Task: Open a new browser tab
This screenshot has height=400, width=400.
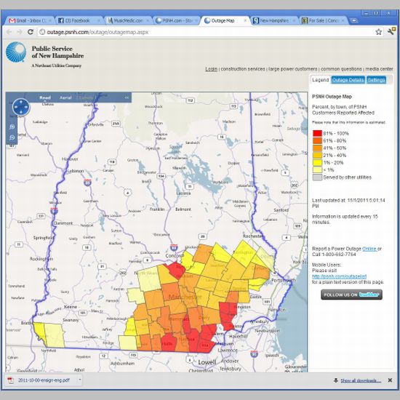Action: click(354, 20)
